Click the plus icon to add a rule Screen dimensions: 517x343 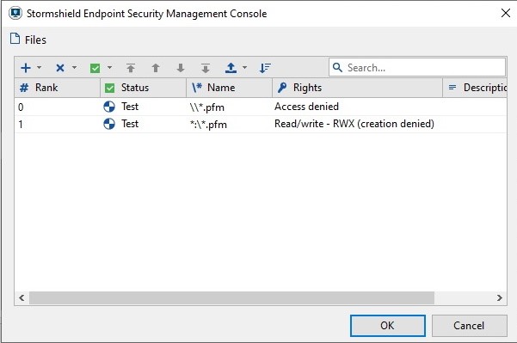coord(26,68)
